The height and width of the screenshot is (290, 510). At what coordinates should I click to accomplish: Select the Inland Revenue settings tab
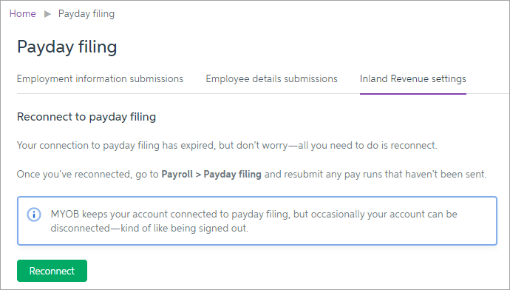(412, 79)
